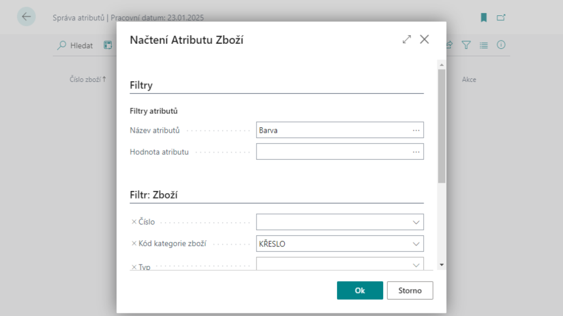Remove the Číslo filter row
This screenshot has height=316, width=563.
[x=134, y=222]
